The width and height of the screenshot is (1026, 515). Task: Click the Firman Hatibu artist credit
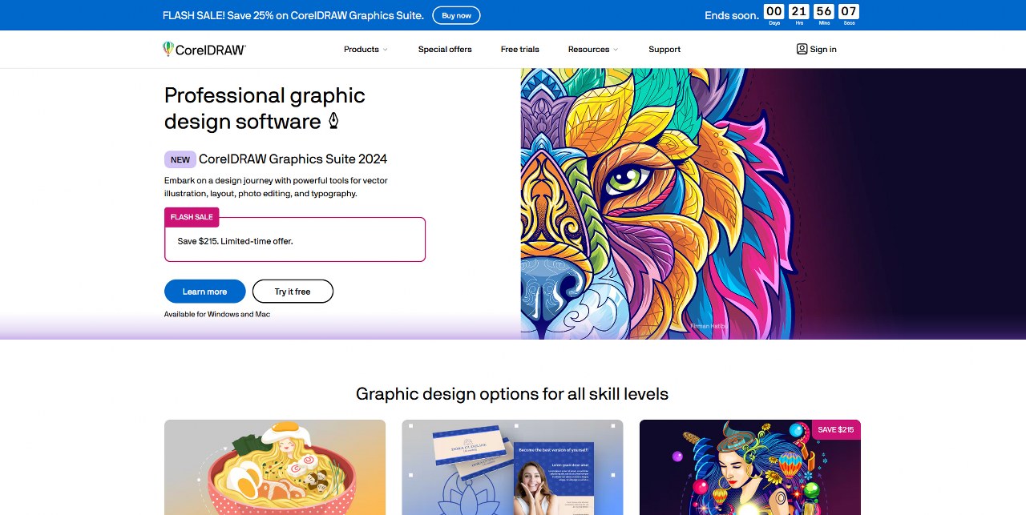(x=709, y=326)
